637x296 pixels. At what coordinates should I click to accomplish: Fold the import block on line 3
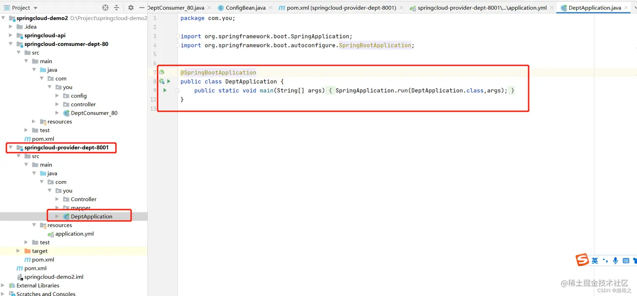(177, 36)
